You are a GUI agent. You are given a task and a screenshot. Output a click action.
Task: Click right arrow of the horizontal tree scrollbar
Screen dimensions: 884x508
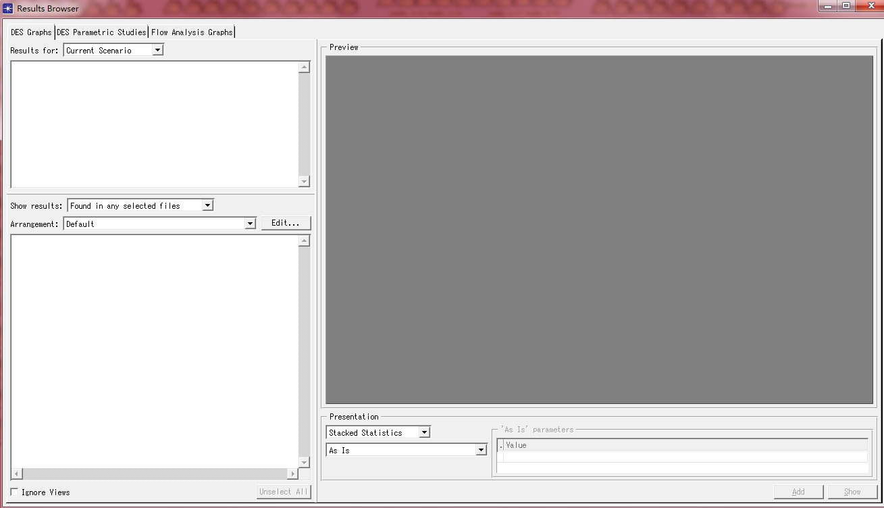tap(292, 474)
